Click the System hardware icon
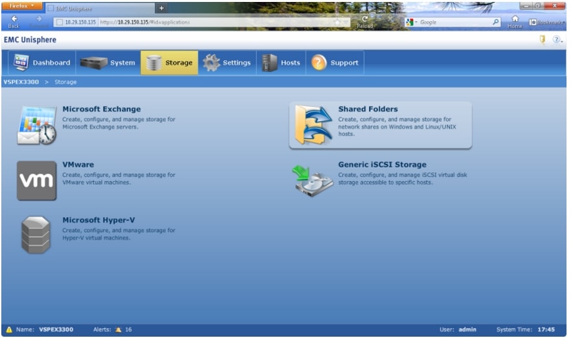Screen dimensions: 573x338 pyautogui.click(x=94, y=63)
